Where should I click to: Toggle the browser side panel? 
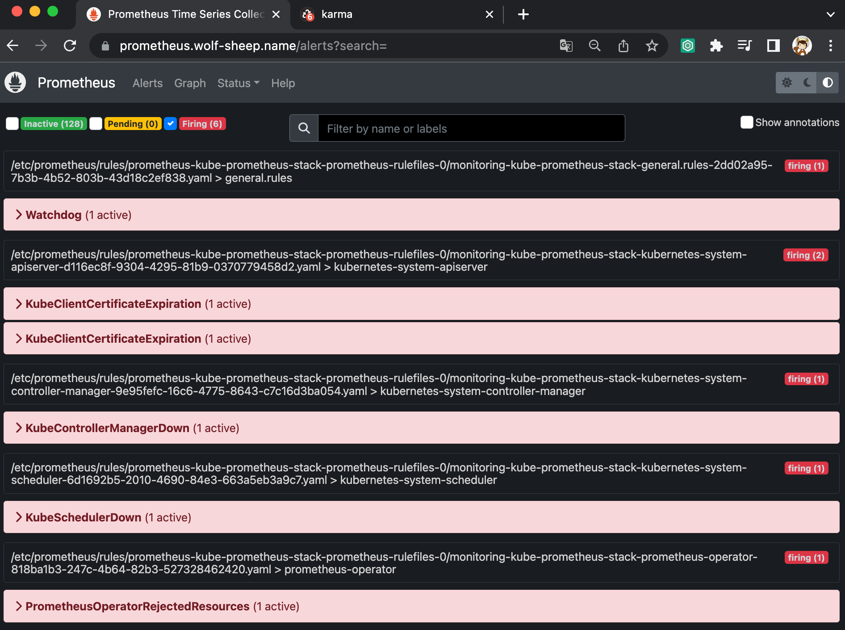tap(774, 46)
